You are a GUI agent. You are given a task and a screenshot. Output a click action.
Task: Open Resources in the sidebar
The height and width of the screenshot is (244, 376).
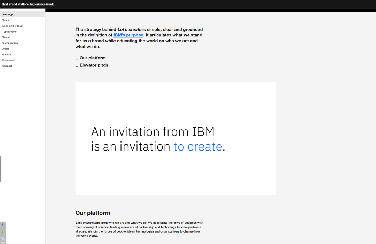click(x=23, y=60)
